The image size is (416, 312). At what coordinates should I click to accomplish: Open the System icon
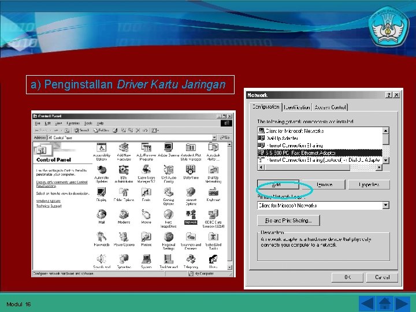[x=146, y=261]
